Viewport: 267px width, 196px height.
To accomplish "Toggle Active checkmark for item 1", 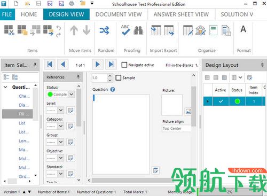I will point(221,101).
